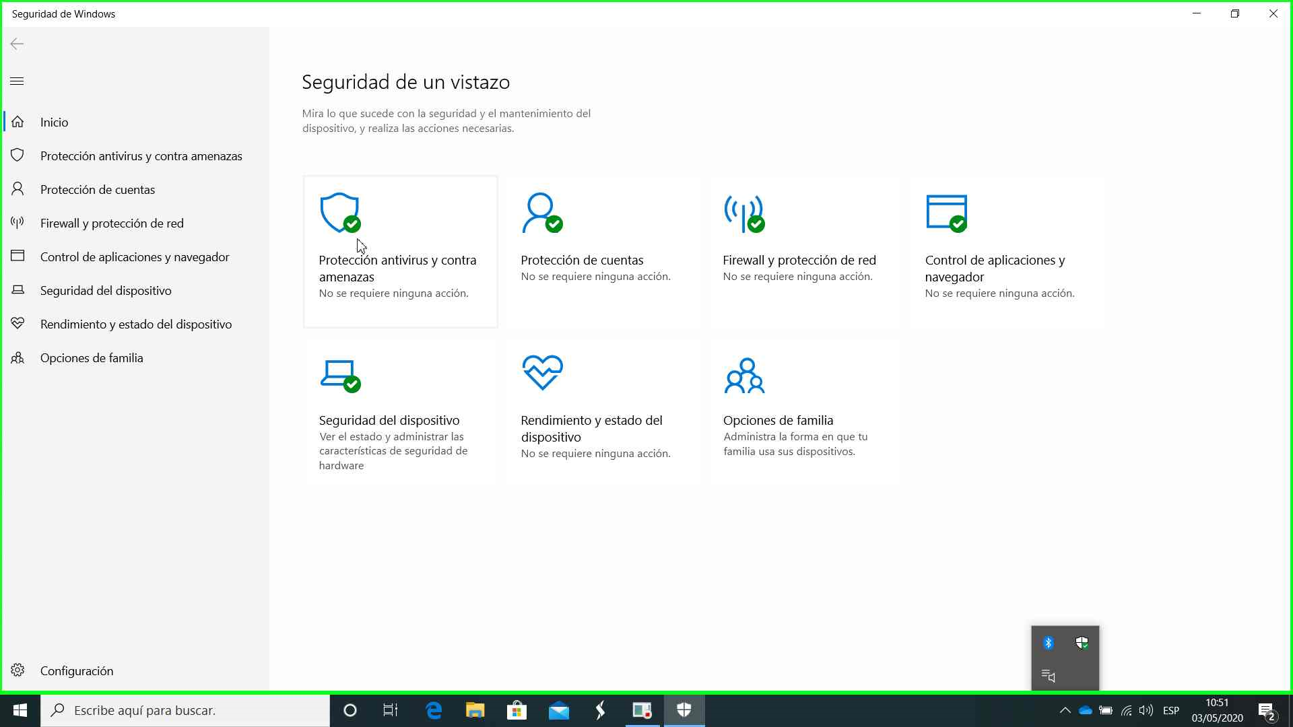The height and width of the screenshot is (727, 1293).
Task: Click the large antenna icon in Firewall tile
Action: click(744, 213)
